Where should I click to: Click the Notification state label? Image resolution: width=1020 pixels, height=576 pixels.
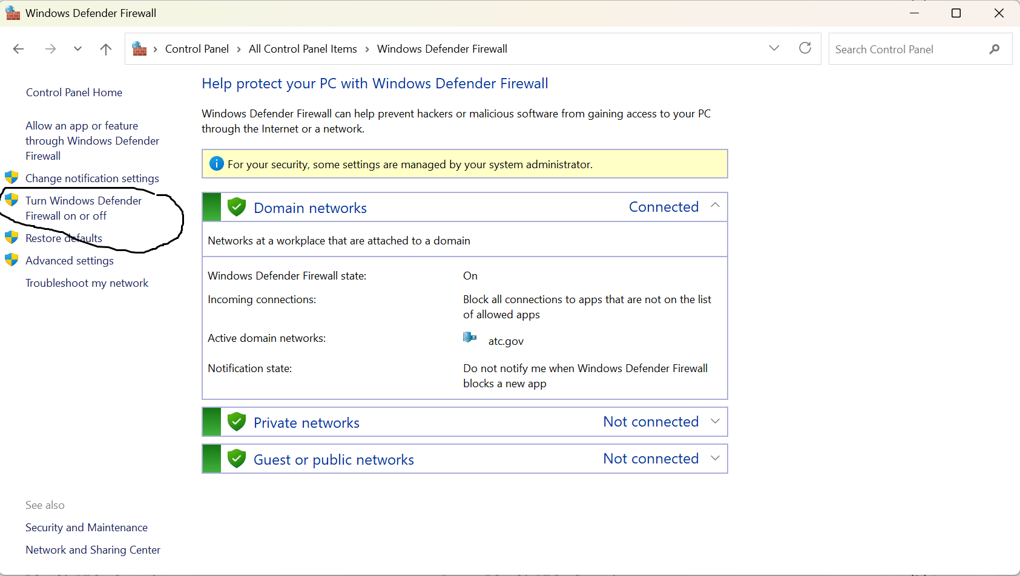249,368
